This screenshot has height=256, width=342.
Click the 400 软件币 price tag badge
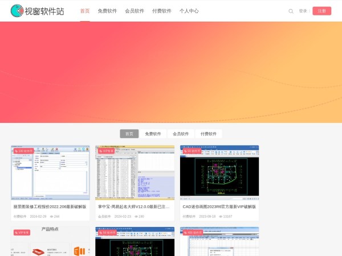193,233
